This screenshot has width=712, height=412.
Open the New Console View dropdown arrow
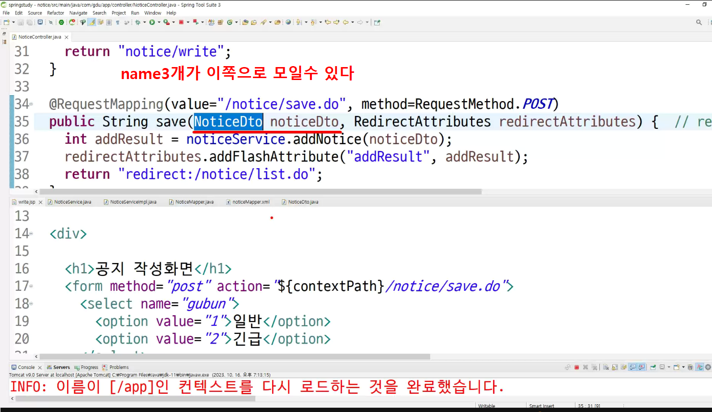pos(683,367)
